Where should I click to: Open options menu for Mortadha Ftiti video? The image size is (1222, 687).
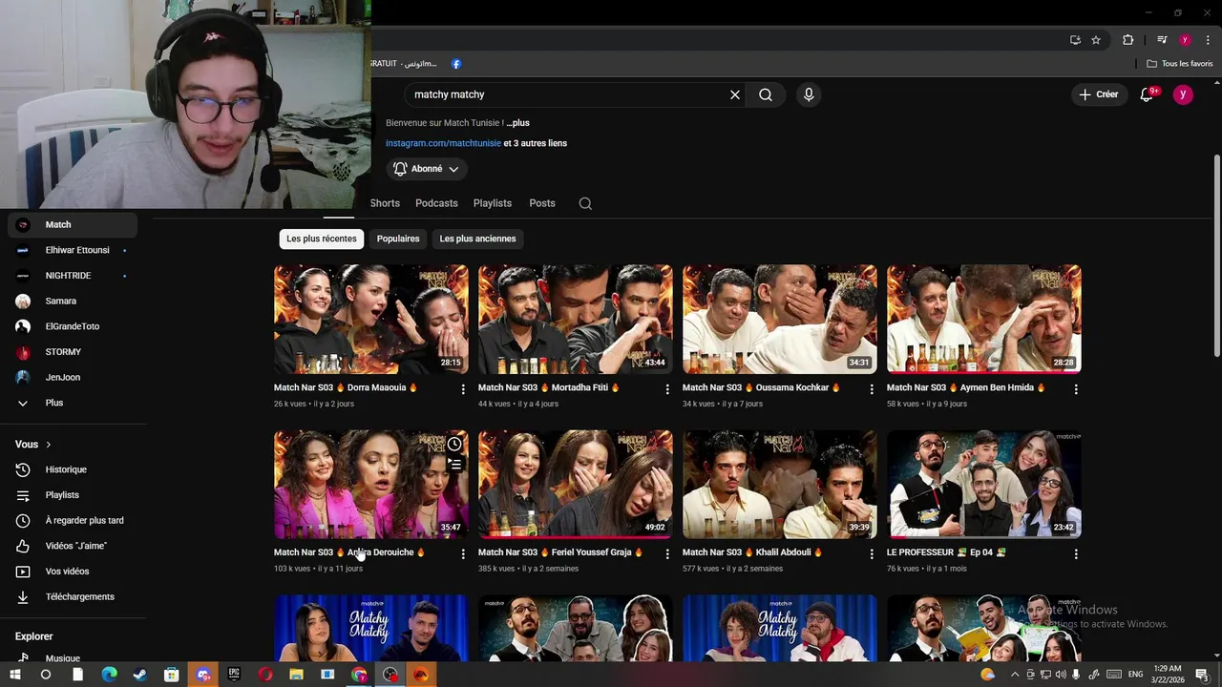tap(667, 389)
